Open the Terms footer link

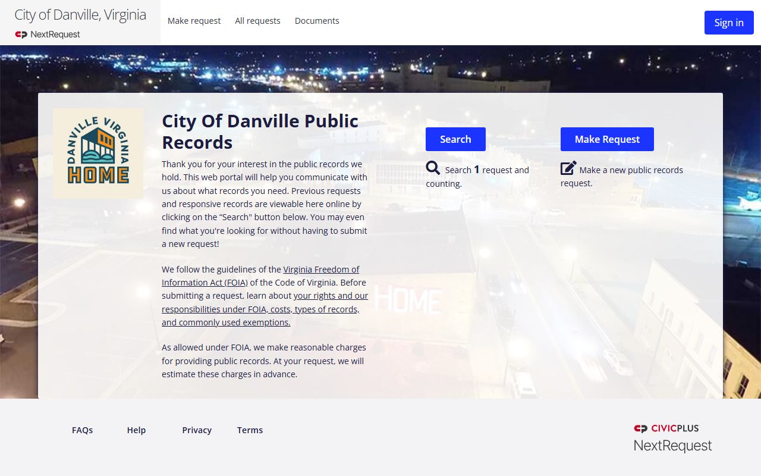tap(250, 430)
